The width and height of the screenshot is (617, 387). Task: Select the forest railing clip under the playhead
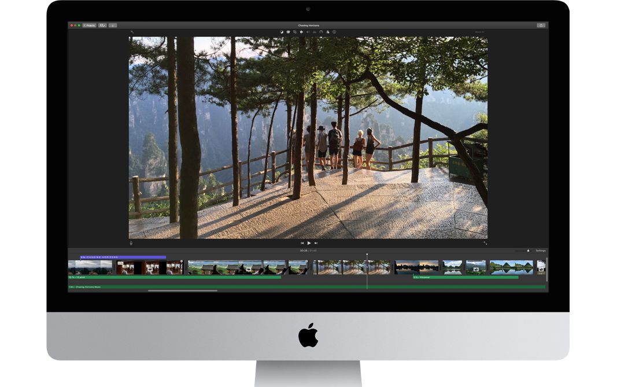click(352, 267)
